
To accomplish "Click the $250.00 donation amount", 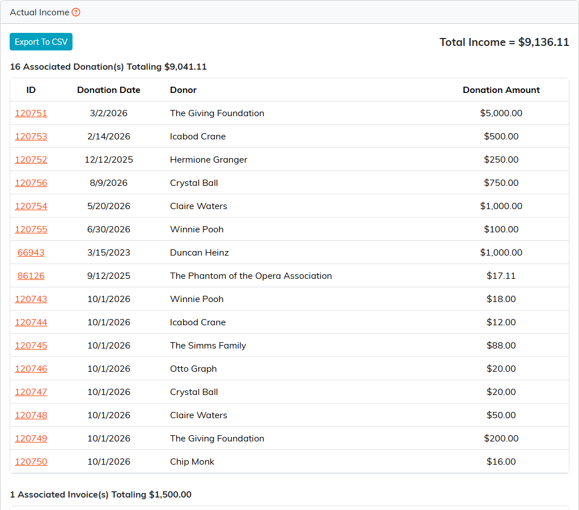I will pos(501,160).
